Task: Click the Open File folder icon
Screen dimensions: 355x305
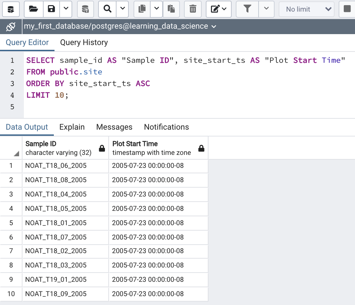Action: pos(33,9)
